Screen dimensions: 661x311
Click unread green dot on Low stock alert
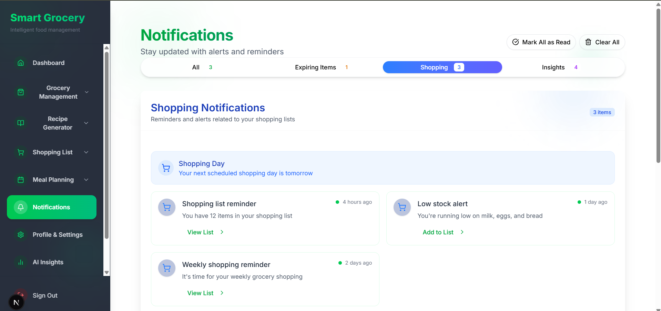click(x=579, y=202)
